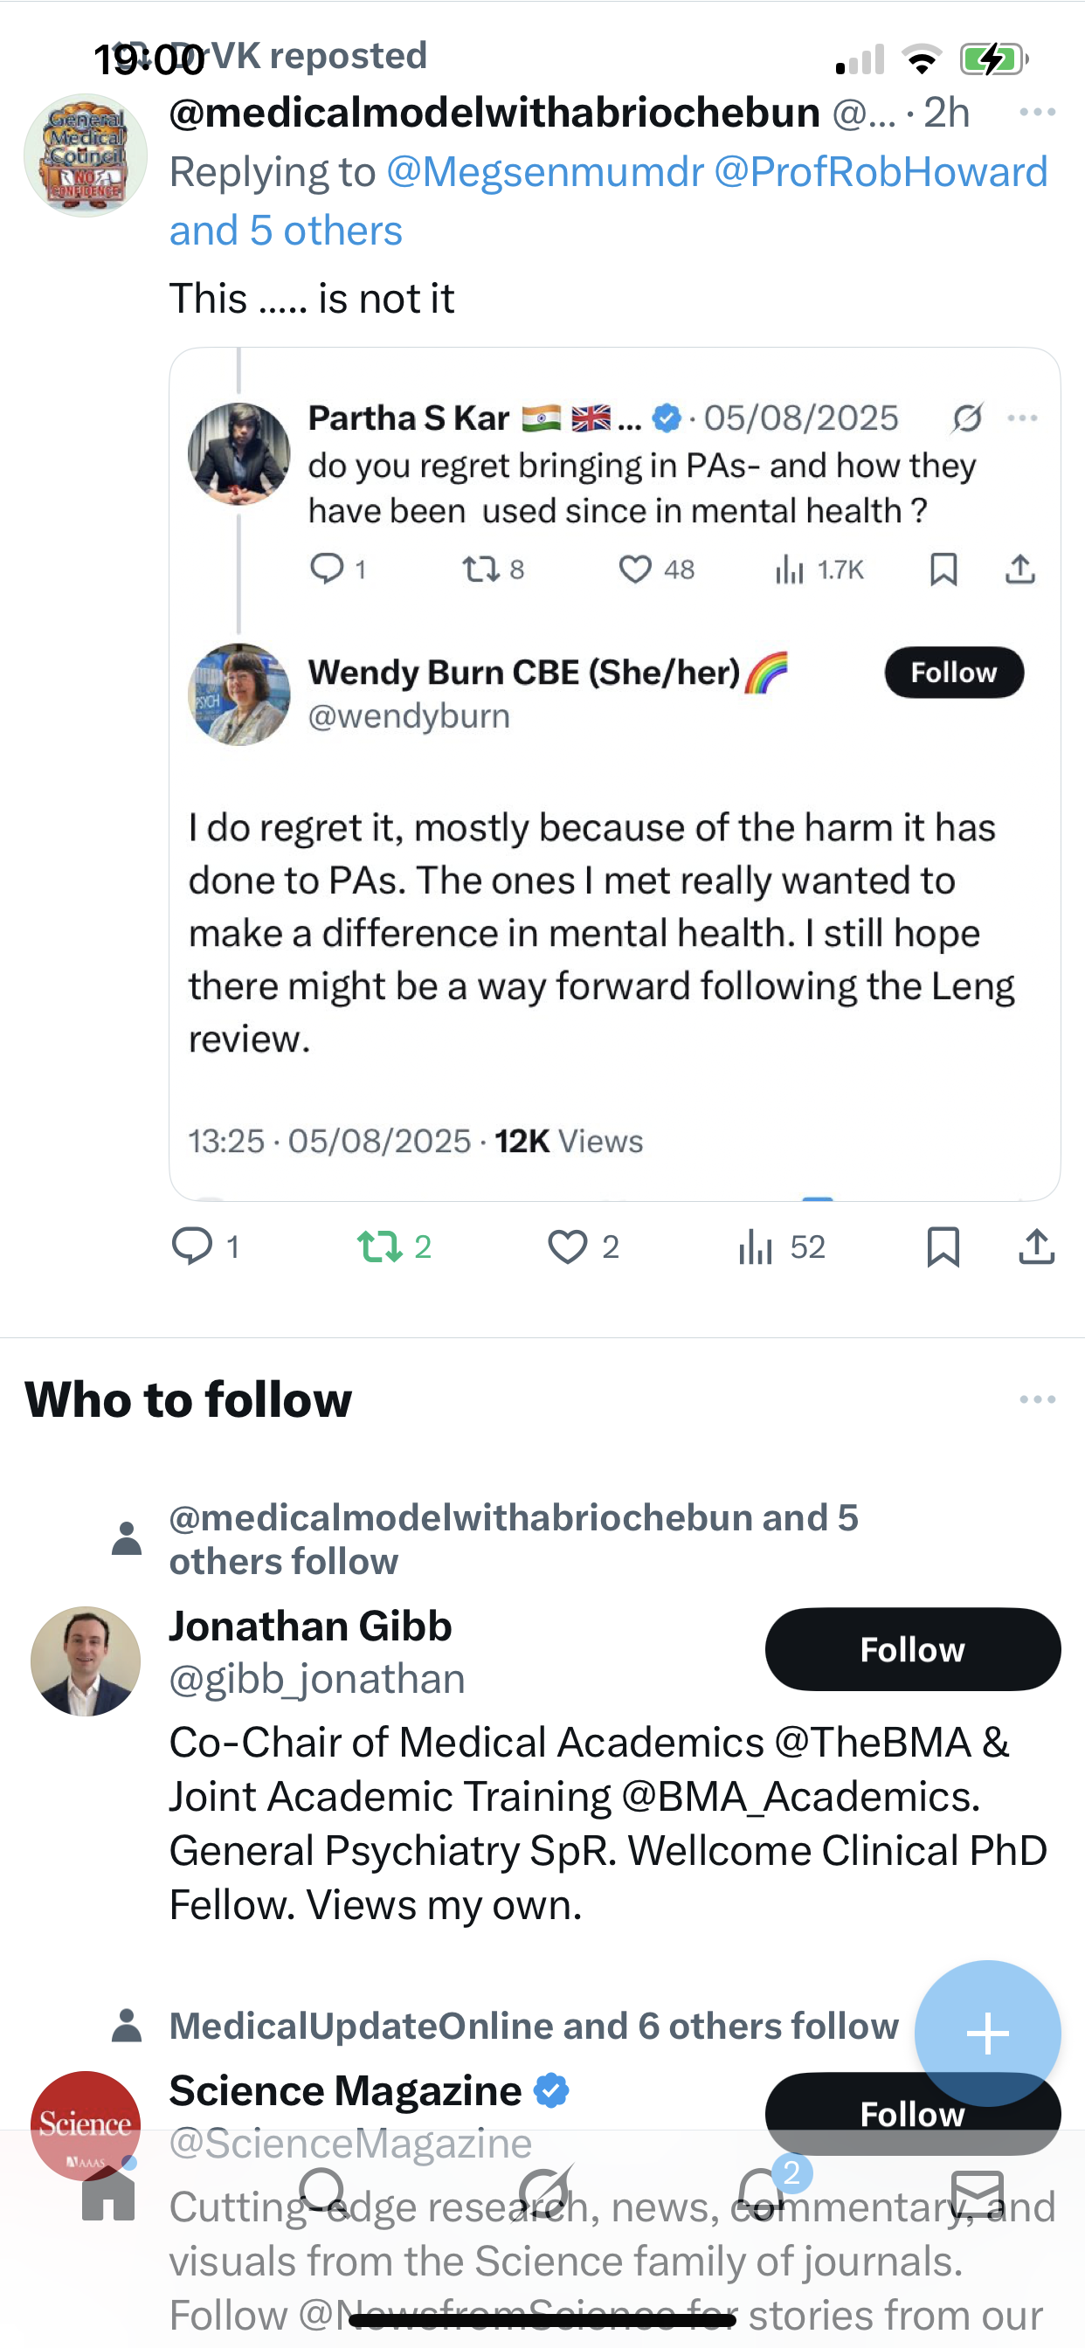Tap the floating compose new post button
The image size is (1085, 2348).
(x=987, y=2033)
